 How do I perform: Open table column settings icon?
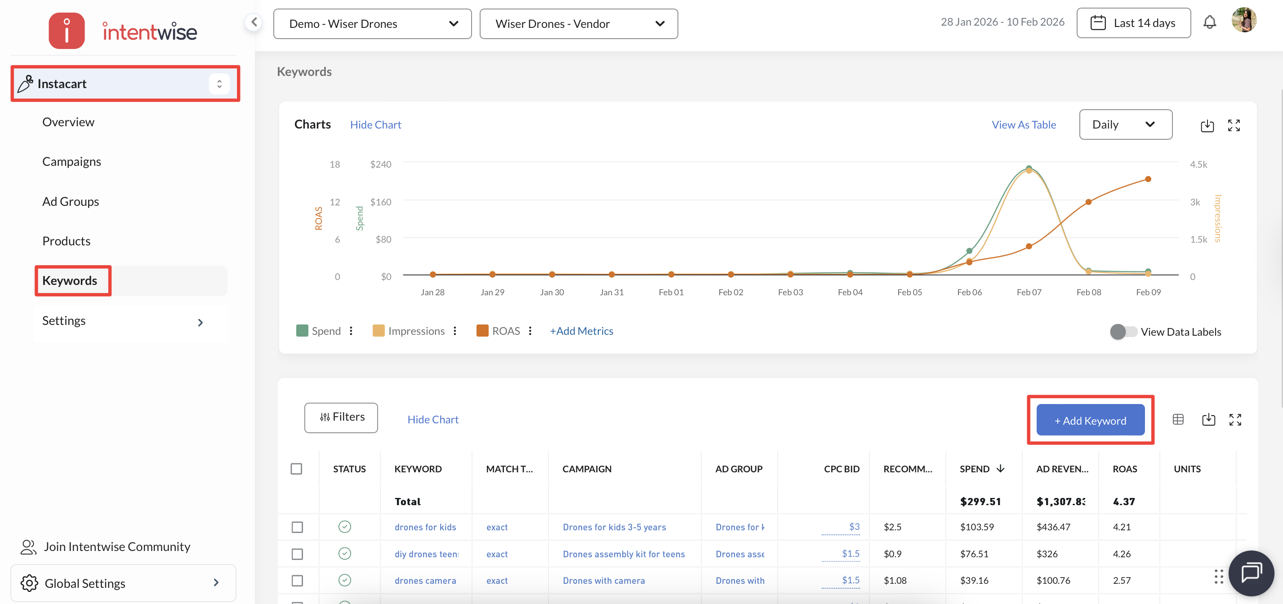1178,419
